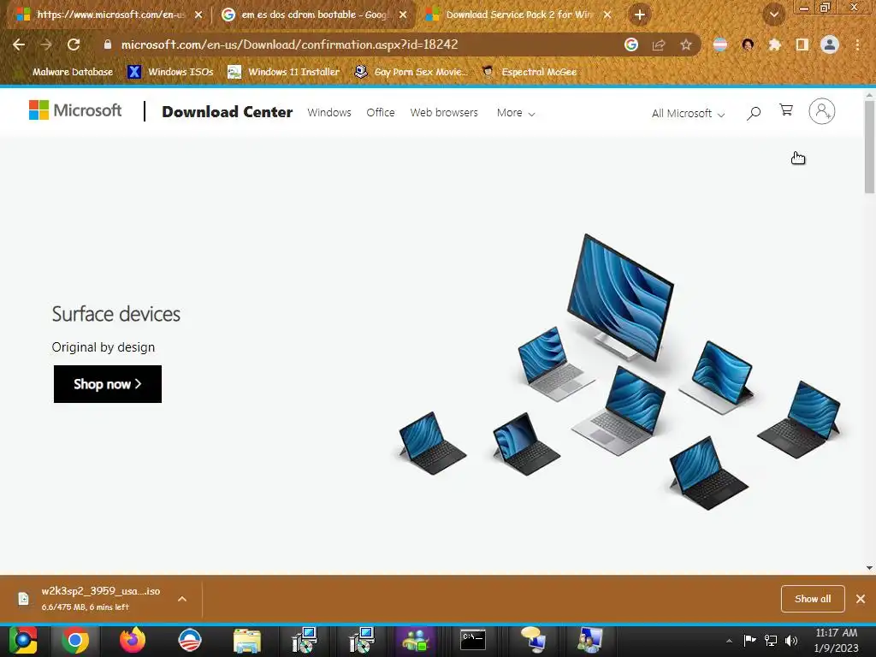Viewport: 876px width, 657px height.
Task: Open the shopping cart icon
Action: (786, 110)
